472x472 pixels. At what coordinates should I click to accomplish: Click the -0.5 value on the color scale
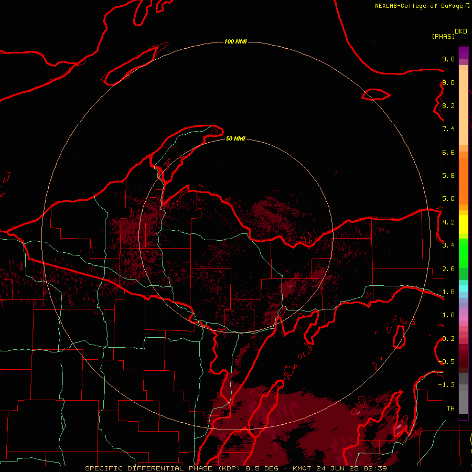[x=447, y=362]
